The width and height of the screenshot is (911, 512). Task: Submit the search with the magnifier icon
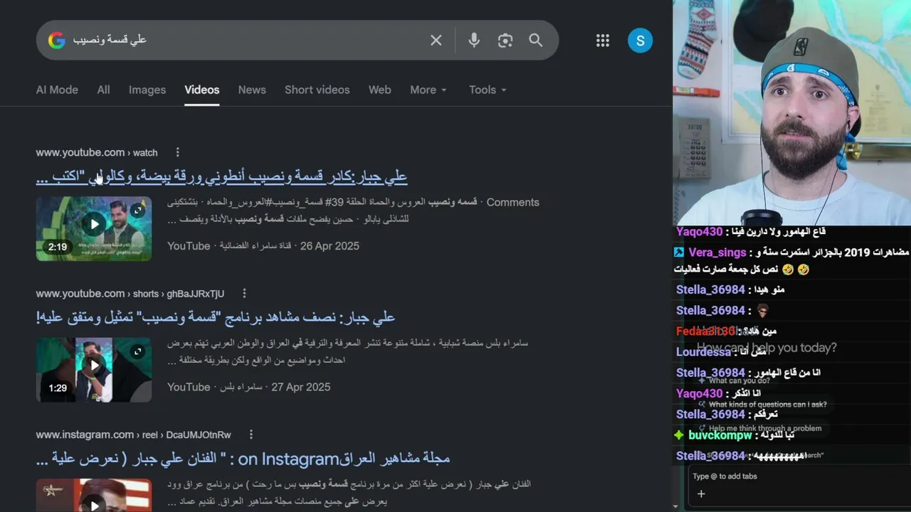[x=536, y=41]
